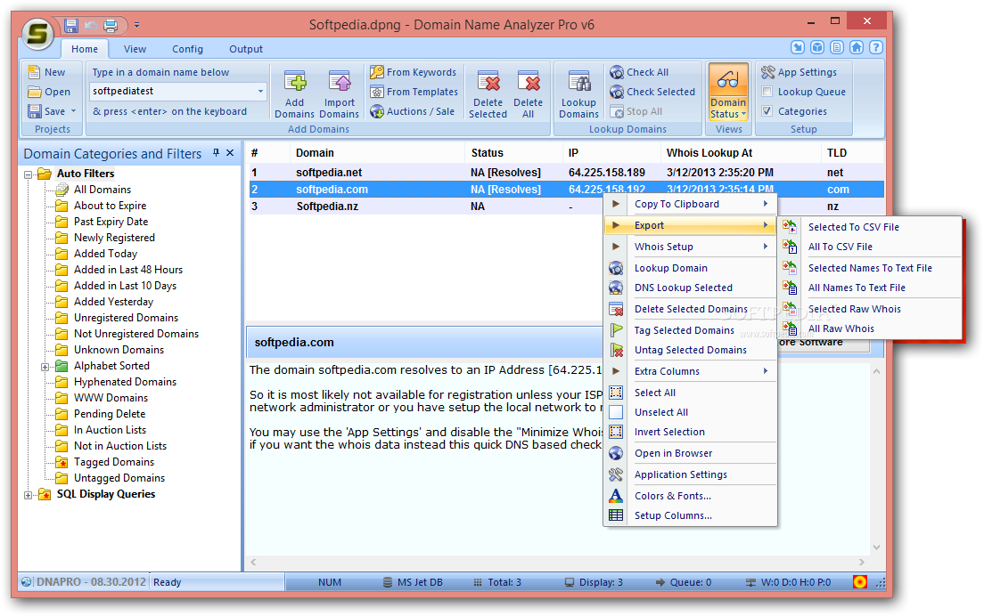
Task: Close the Domain Categories and Filters panel
Action: coord(230,152)
